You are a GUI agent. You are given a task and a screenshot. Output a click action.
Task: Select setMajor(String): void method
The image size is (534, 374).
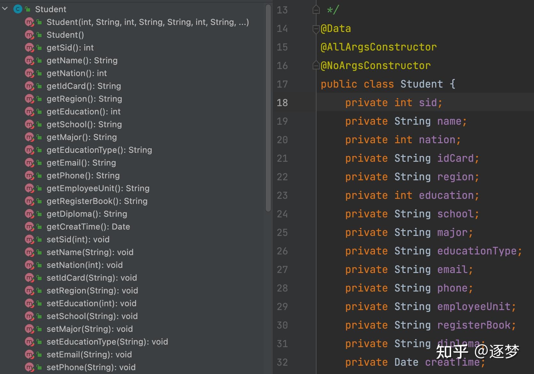point(90,329)
